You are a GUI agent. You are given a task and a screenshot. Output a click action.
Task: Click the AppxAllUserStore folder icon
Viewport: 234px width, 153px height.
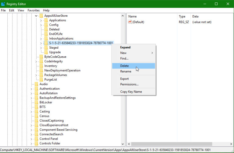point(41,16)
